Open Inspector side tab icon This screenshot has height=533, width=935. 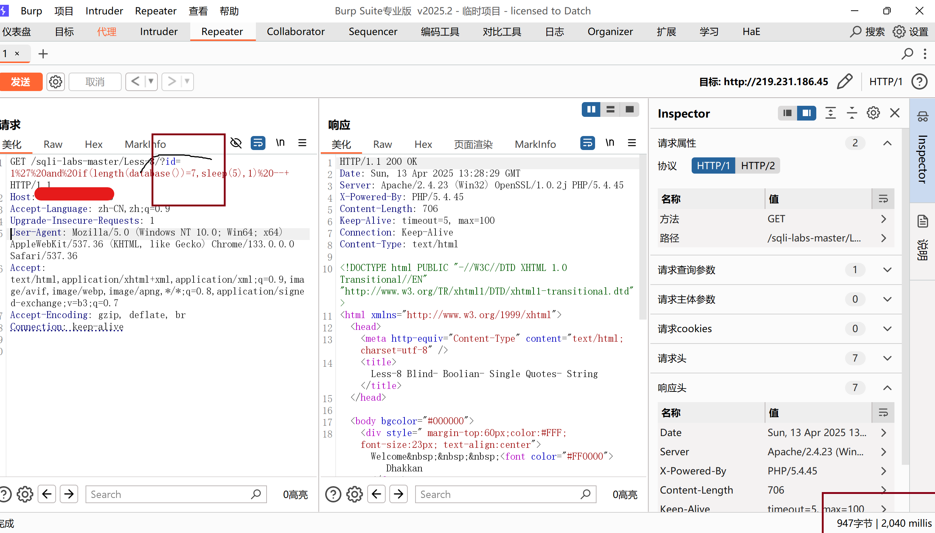pos(922,117)
